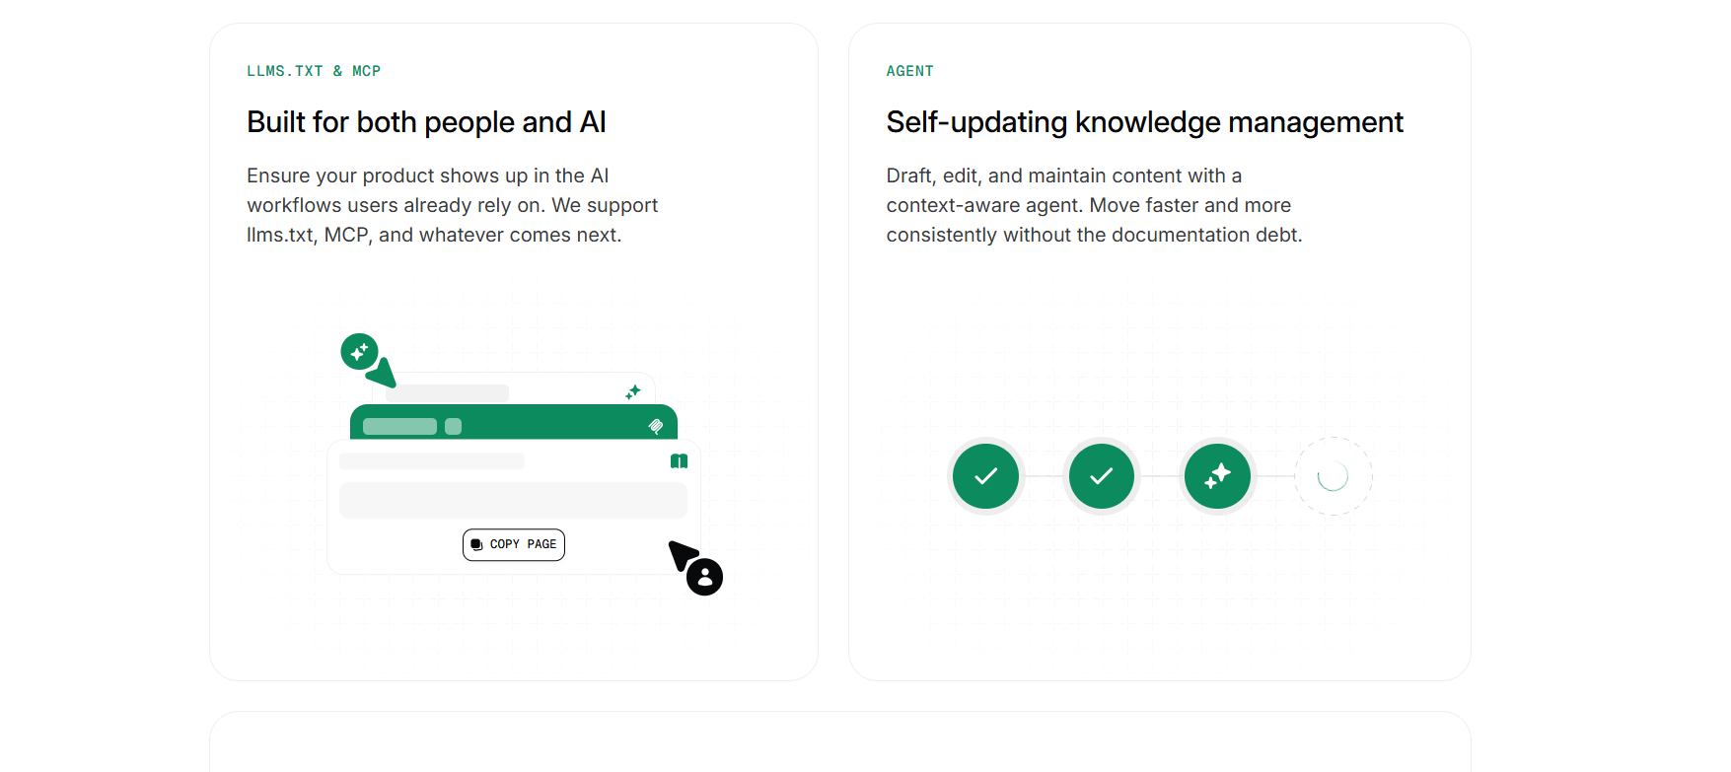This screenshot has height=772, width=1731.
Task: Click the AGENT section label
Action: [909, 71]
